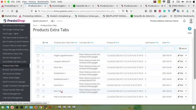Open the site security lock icon
The height and width of the screenshot is (110, 196).
pyautogui.click(x=36, y=11)
